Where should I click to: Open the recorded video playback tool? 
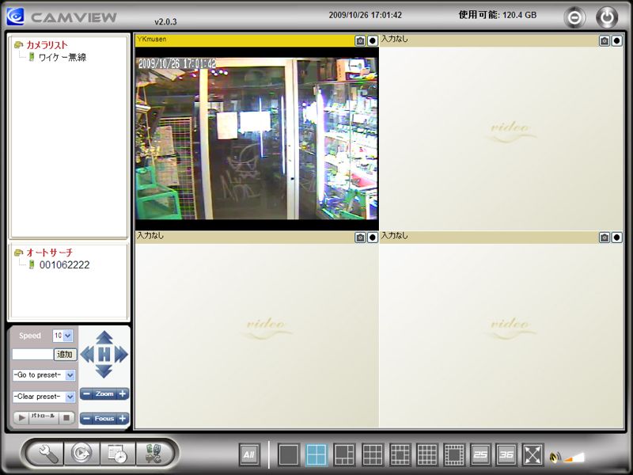pos(82,454)
